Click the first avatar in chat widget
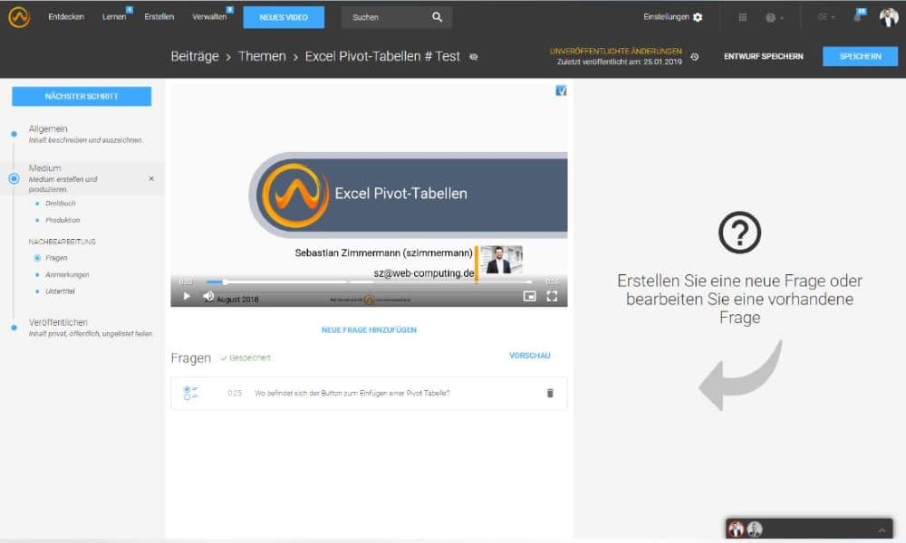This screenshot has height=543, width=906. pyautogui.click(x=736, y=529)
